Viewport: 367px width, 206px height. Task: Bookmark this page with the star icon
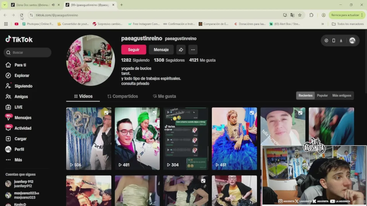[300, 15]
